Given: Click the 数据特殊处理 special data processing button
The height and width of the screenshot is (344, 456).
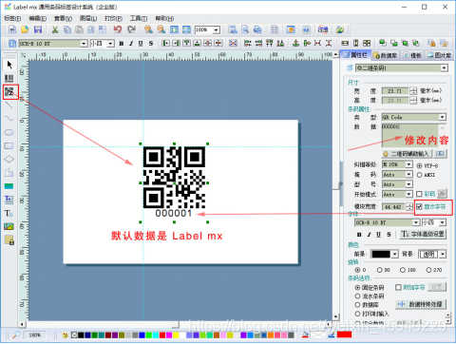Looking at the screenshot, I should tap(421, 304).
